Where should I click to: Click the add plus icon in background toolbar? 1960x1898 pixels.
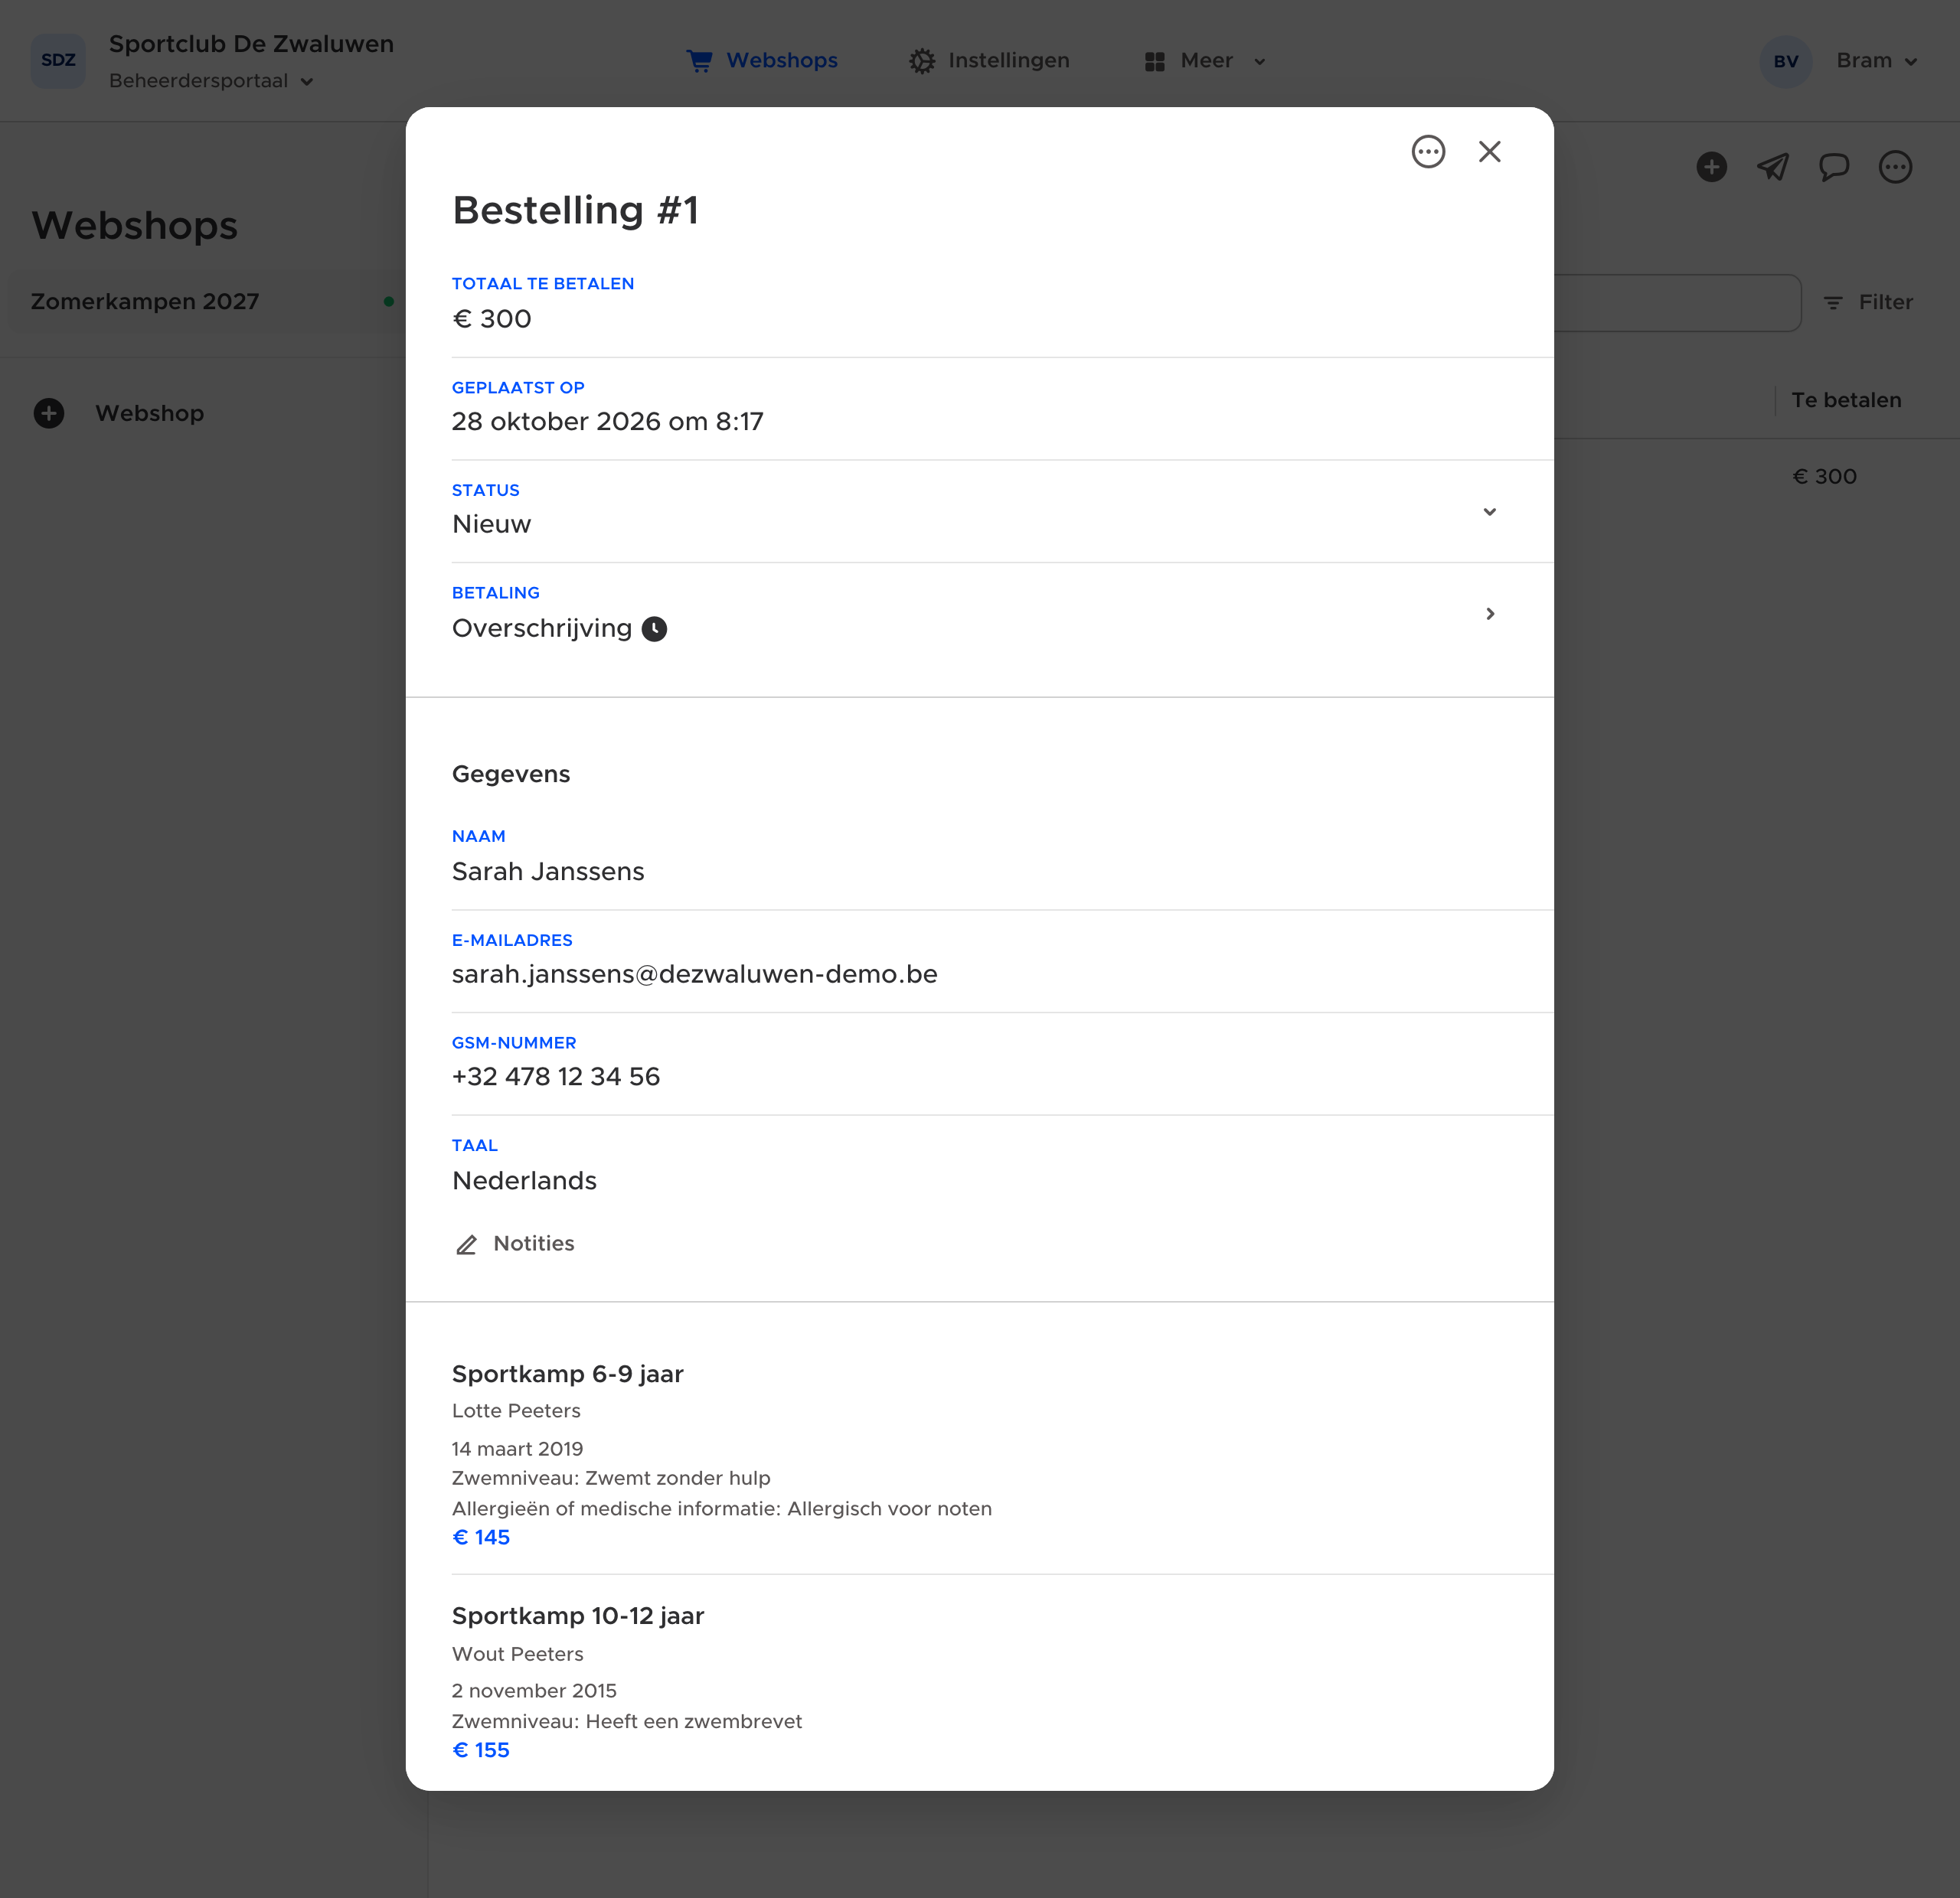[1712, 167]
